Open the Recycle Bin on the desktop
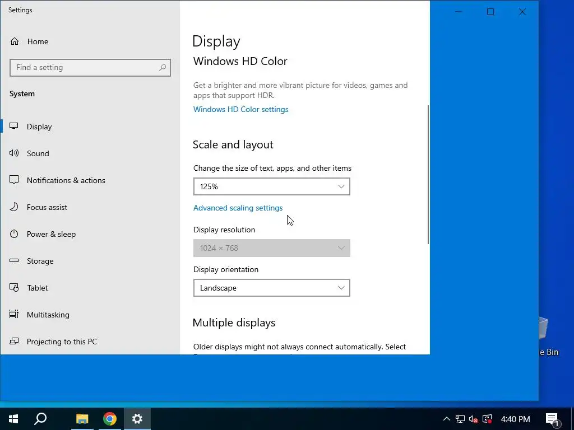574x430 pixels. click(x=549, y=336)
